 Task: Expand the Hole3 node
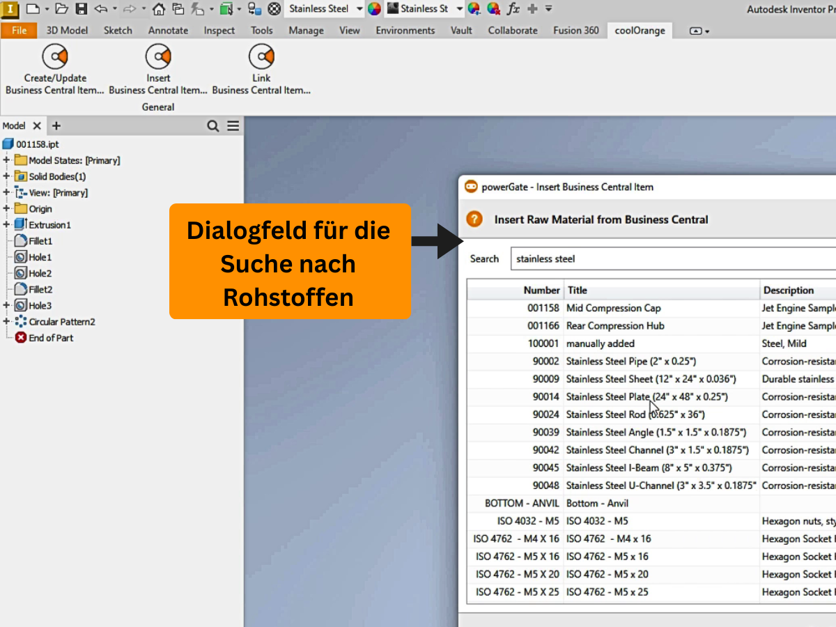click(x=6, y=305)
